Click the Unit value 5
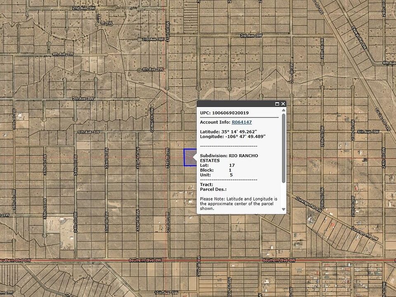The image size is (396, 297). (231, 174)
